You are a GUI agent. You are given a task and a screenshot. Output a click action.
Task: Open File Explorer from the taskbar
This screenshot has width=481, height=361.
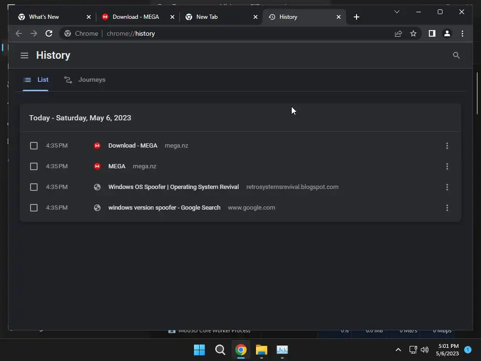(261, 350)
